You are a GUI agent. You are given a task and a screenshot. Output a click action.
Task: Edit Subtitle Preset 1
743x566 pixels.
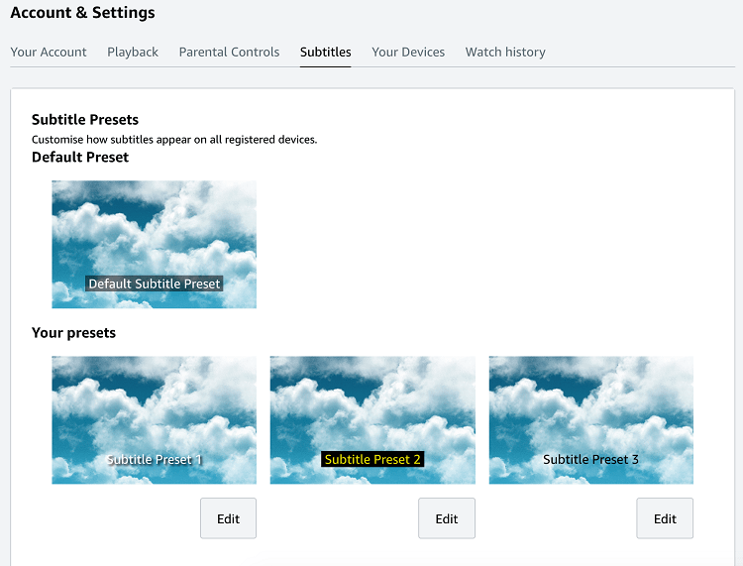tap(228, 518)
